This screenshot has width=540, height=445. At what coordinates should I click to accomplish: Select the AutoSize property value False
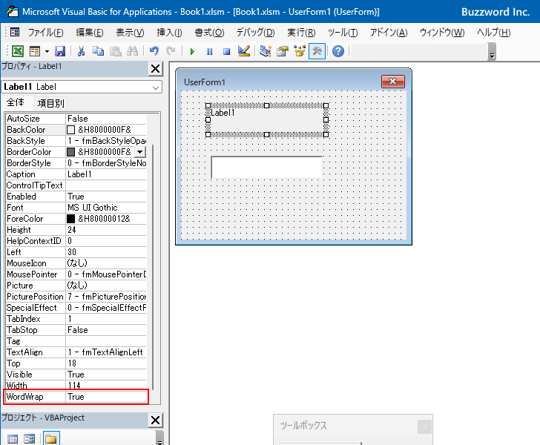[x=106, y=119]
